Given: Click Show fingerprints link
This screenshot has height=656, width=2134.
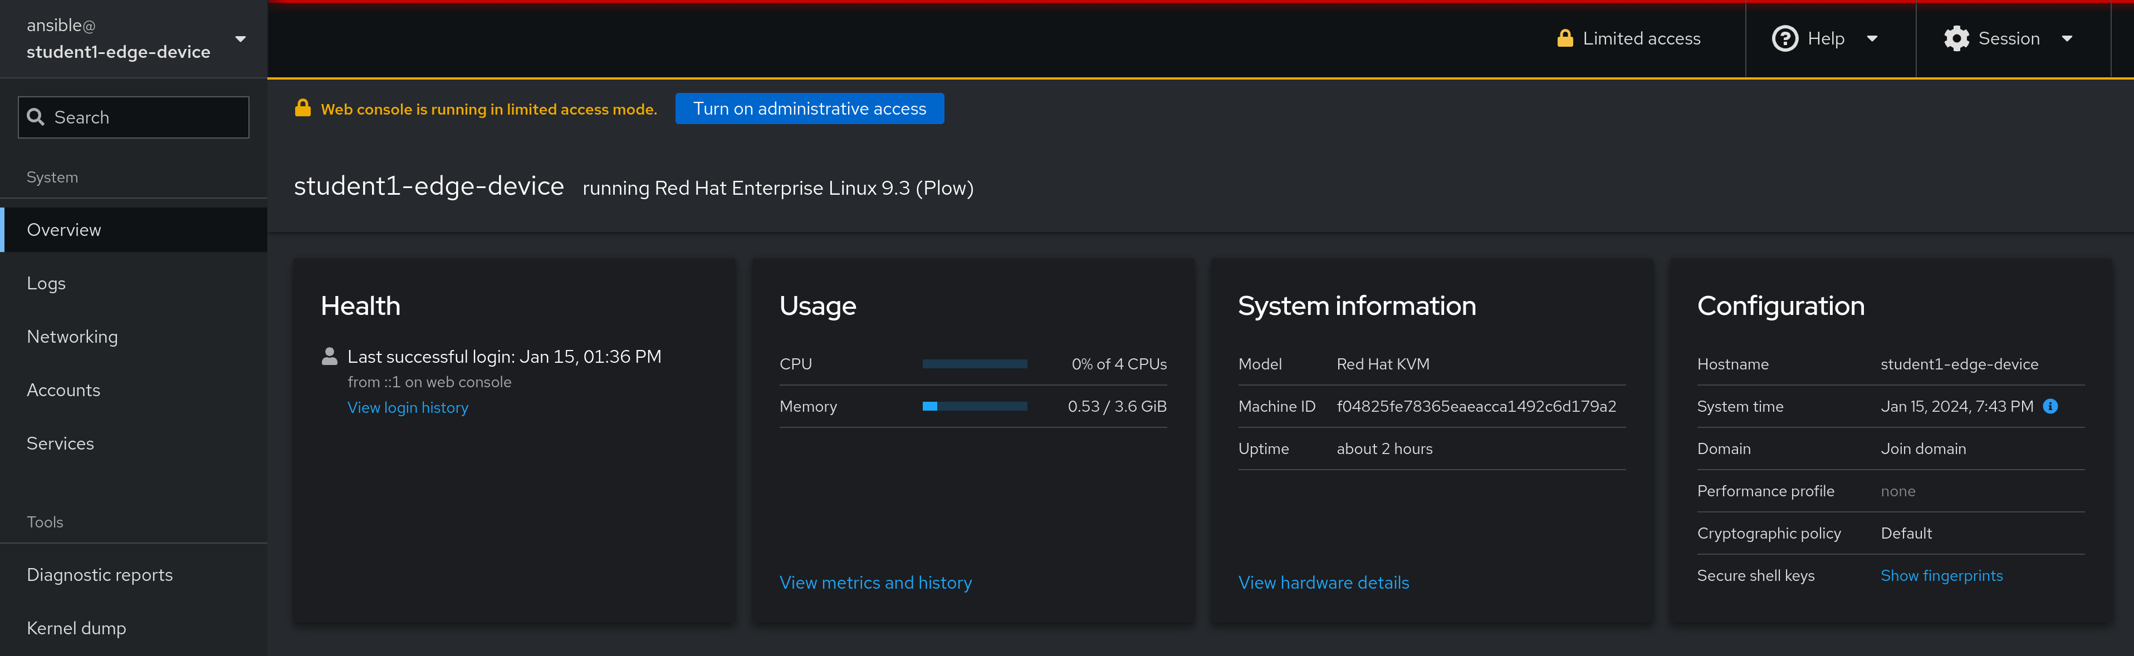Looking at the screenshot, I should click(1941, 576).
